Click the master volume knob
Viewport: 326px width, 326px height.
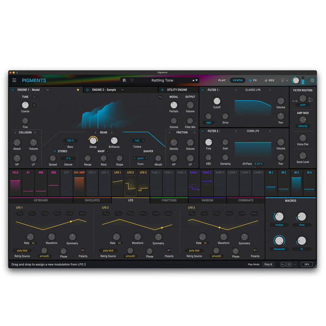[295, 80]
